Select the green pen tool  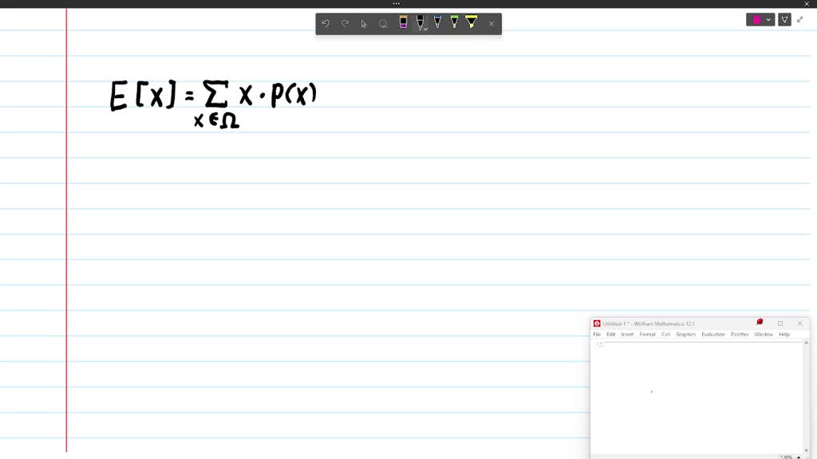point(455,23)
